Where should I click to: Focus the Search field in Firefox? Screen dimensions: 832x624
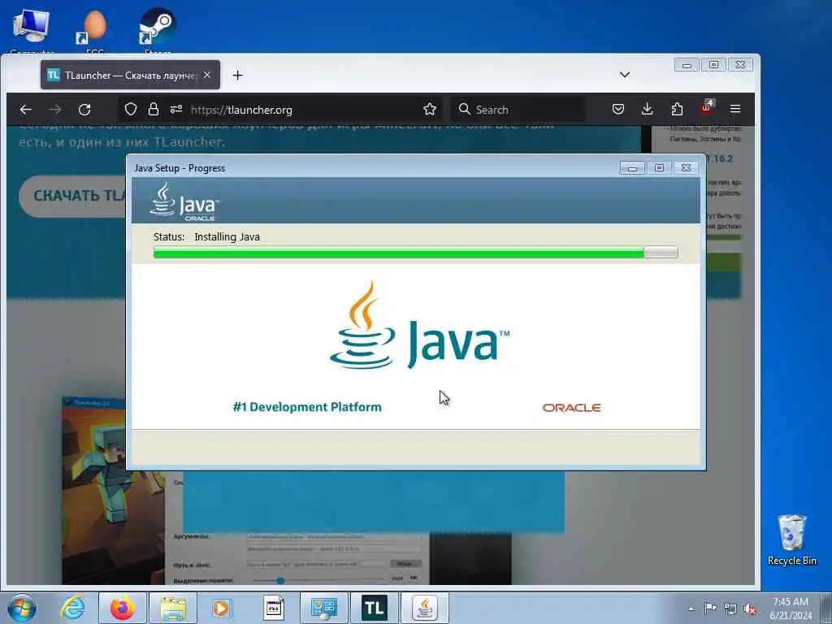518,110
